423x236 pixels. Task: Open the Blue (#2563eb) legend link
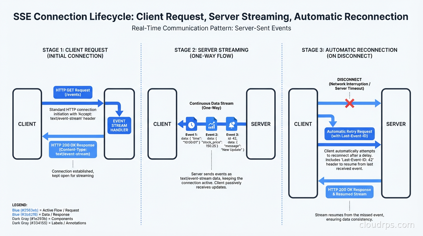[25, 210]
